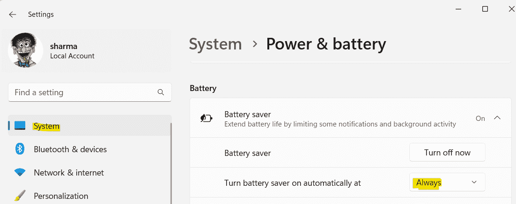The height and width of the screenshot is (204, 516).
Task: Click the System monitor icon in sidebar
Action: (x=20, y=126)
